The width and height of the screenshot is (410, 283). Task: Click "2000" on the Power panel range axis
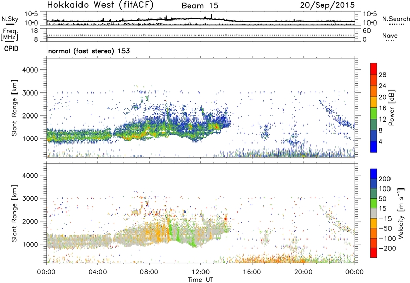point(30,115)
